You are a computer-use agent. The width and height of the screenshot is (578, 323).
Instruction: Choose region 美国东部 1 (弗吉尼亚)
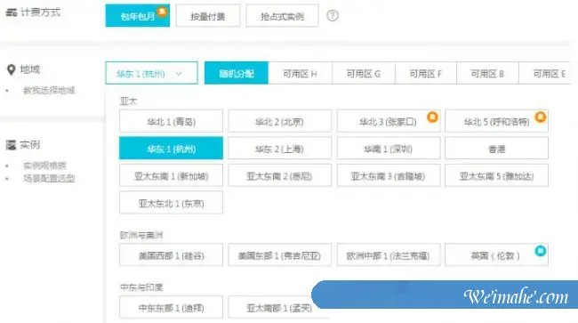(279, 254)
